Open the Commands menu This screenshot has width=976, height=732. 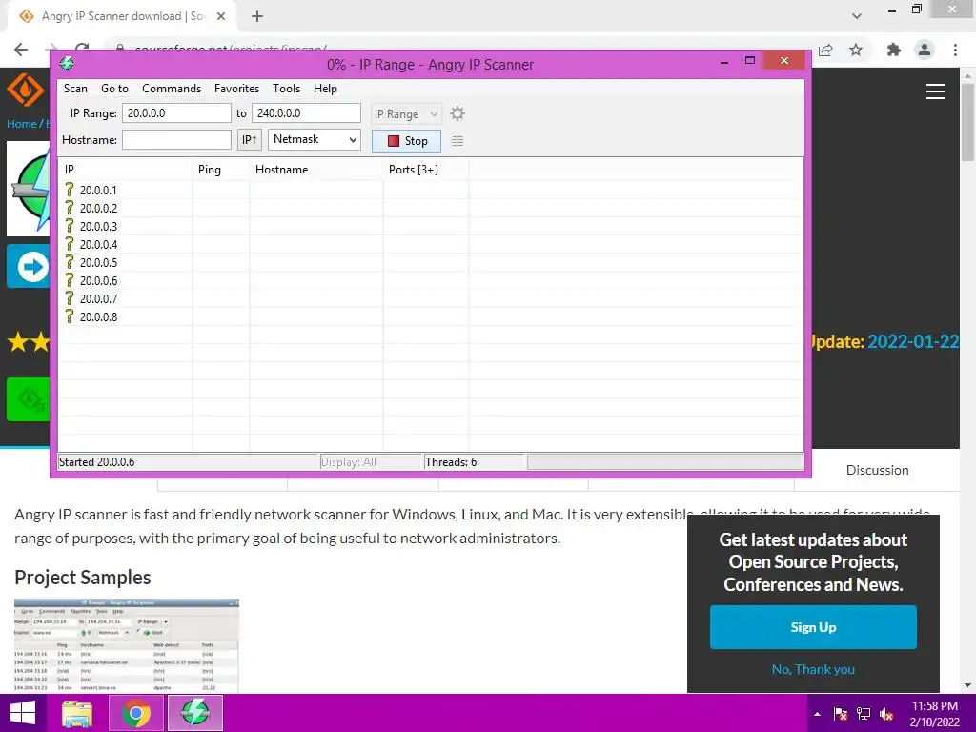[172, 89]
